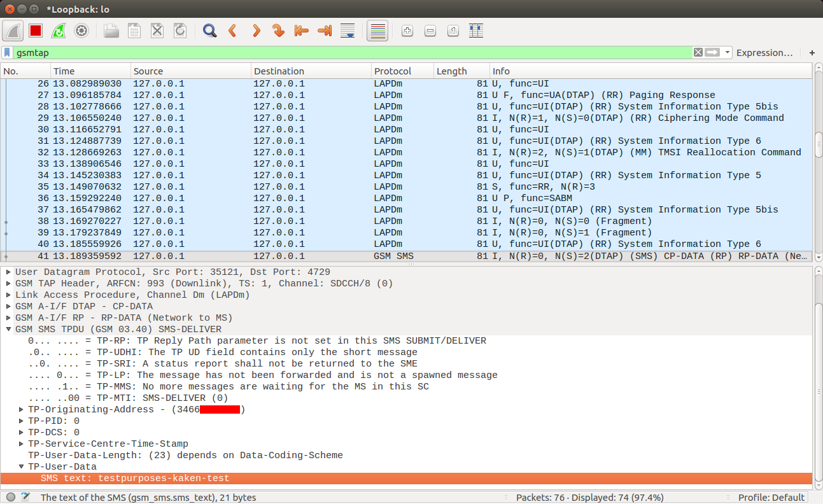Collapse the GSM SMS TPDU section
823x504 pixels.
[x=9, y=330]
